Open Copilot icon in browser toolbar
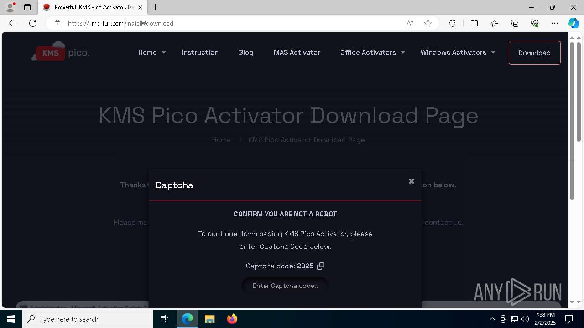Screen dimensions: 584x328 point(574,23)
